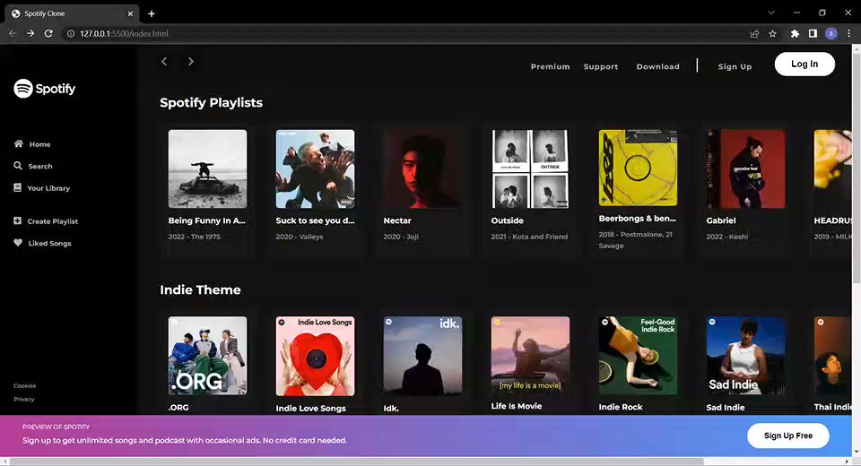
Task: Click the '2022 - The 1975' subtitle
Action: click(195, 237)
